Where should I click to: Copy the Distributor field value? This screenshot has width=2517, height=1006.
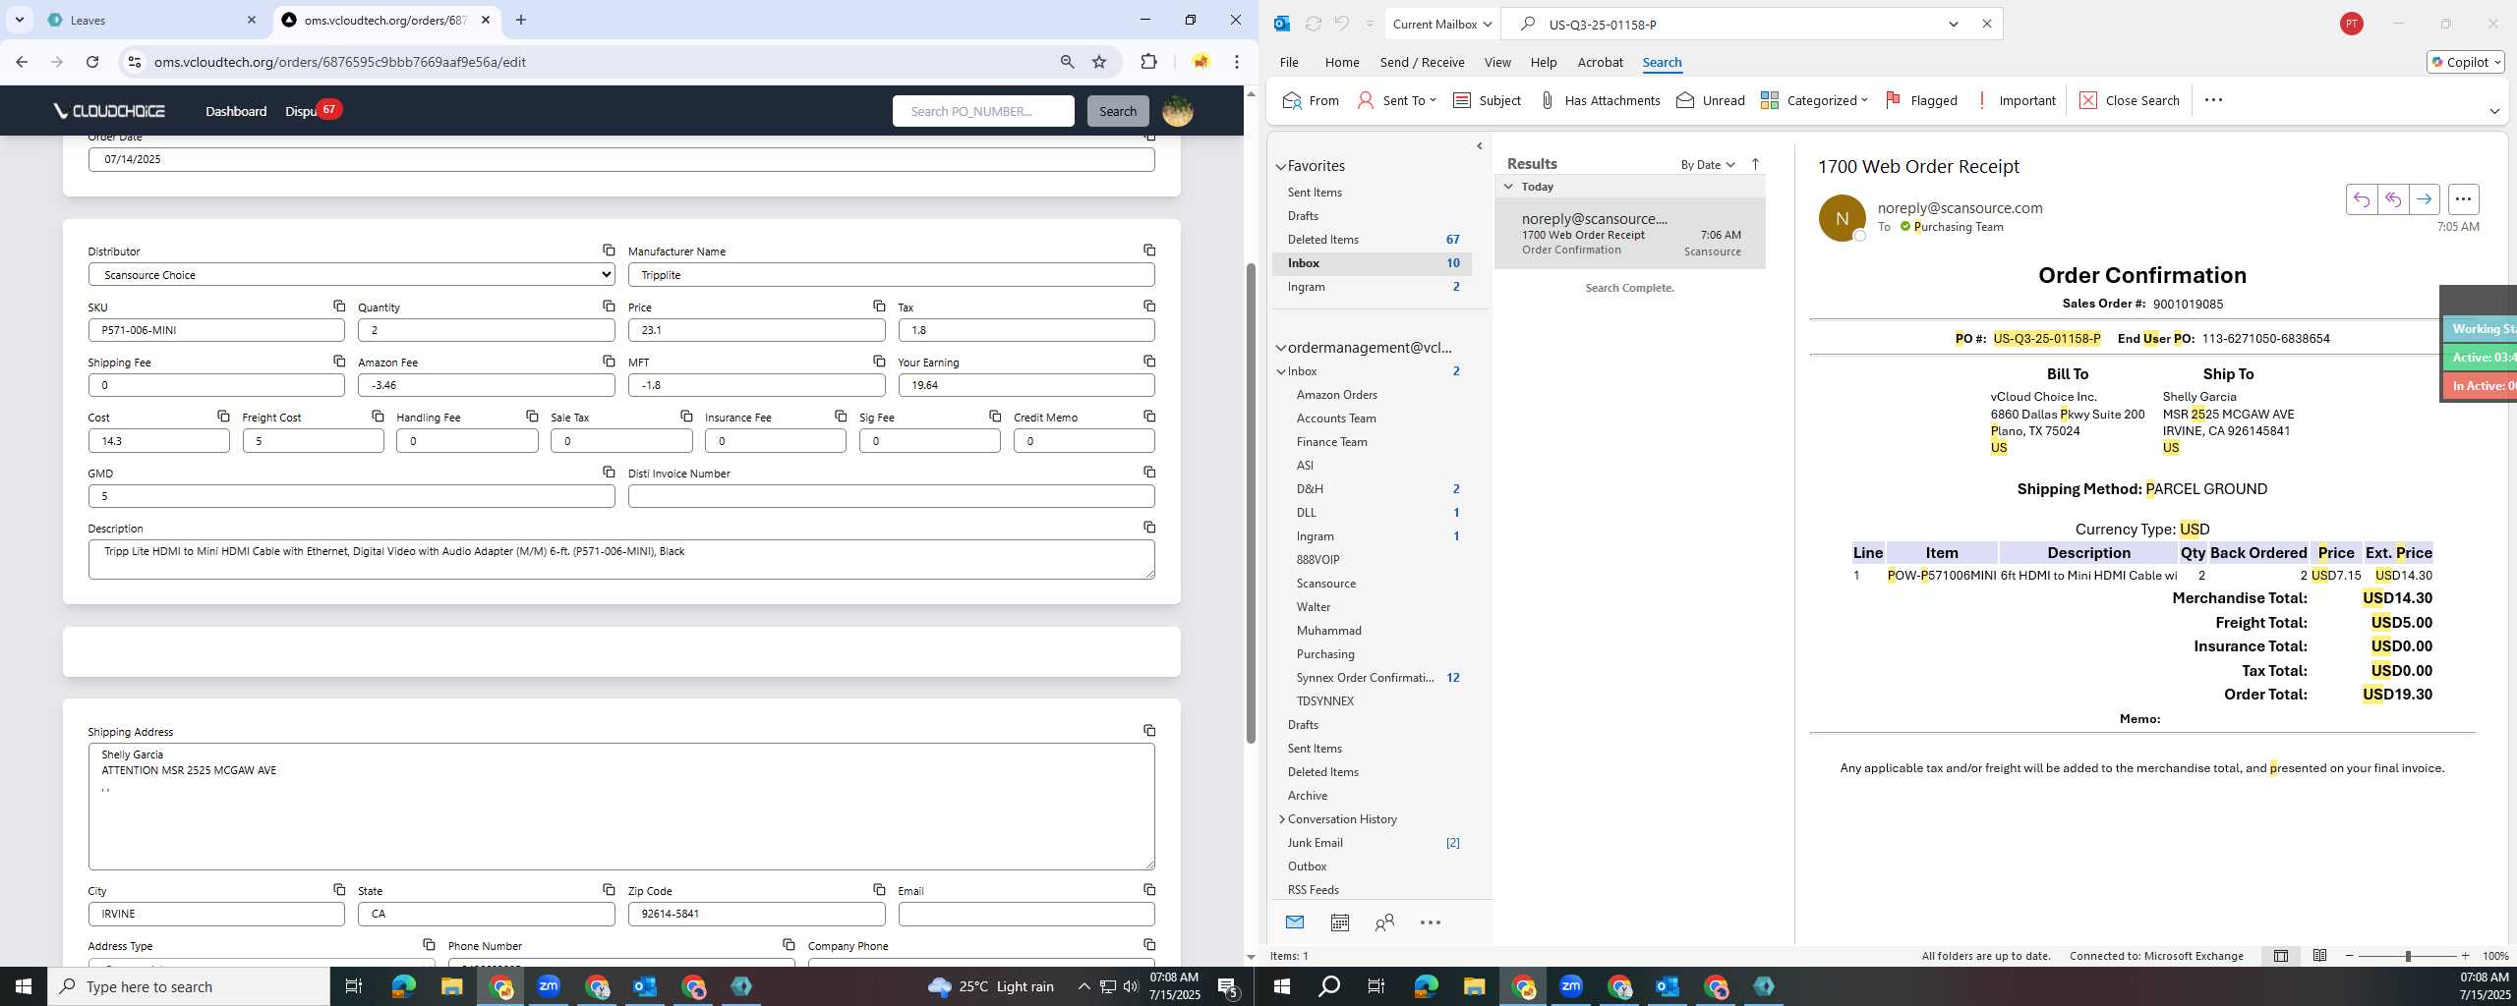click(x=609, y=251)
